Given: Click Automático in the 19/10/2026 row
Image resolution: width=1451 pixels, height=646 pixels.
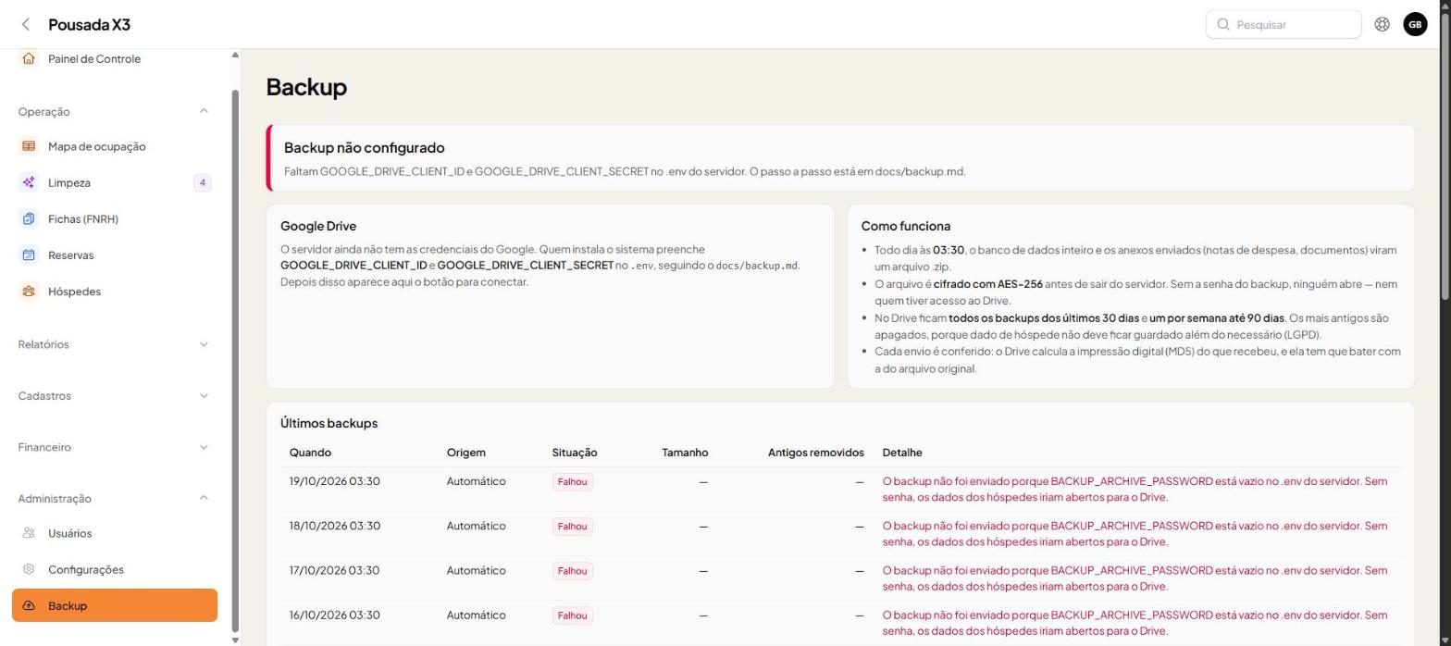Looking at the screenshot, I should click(477, 481).
